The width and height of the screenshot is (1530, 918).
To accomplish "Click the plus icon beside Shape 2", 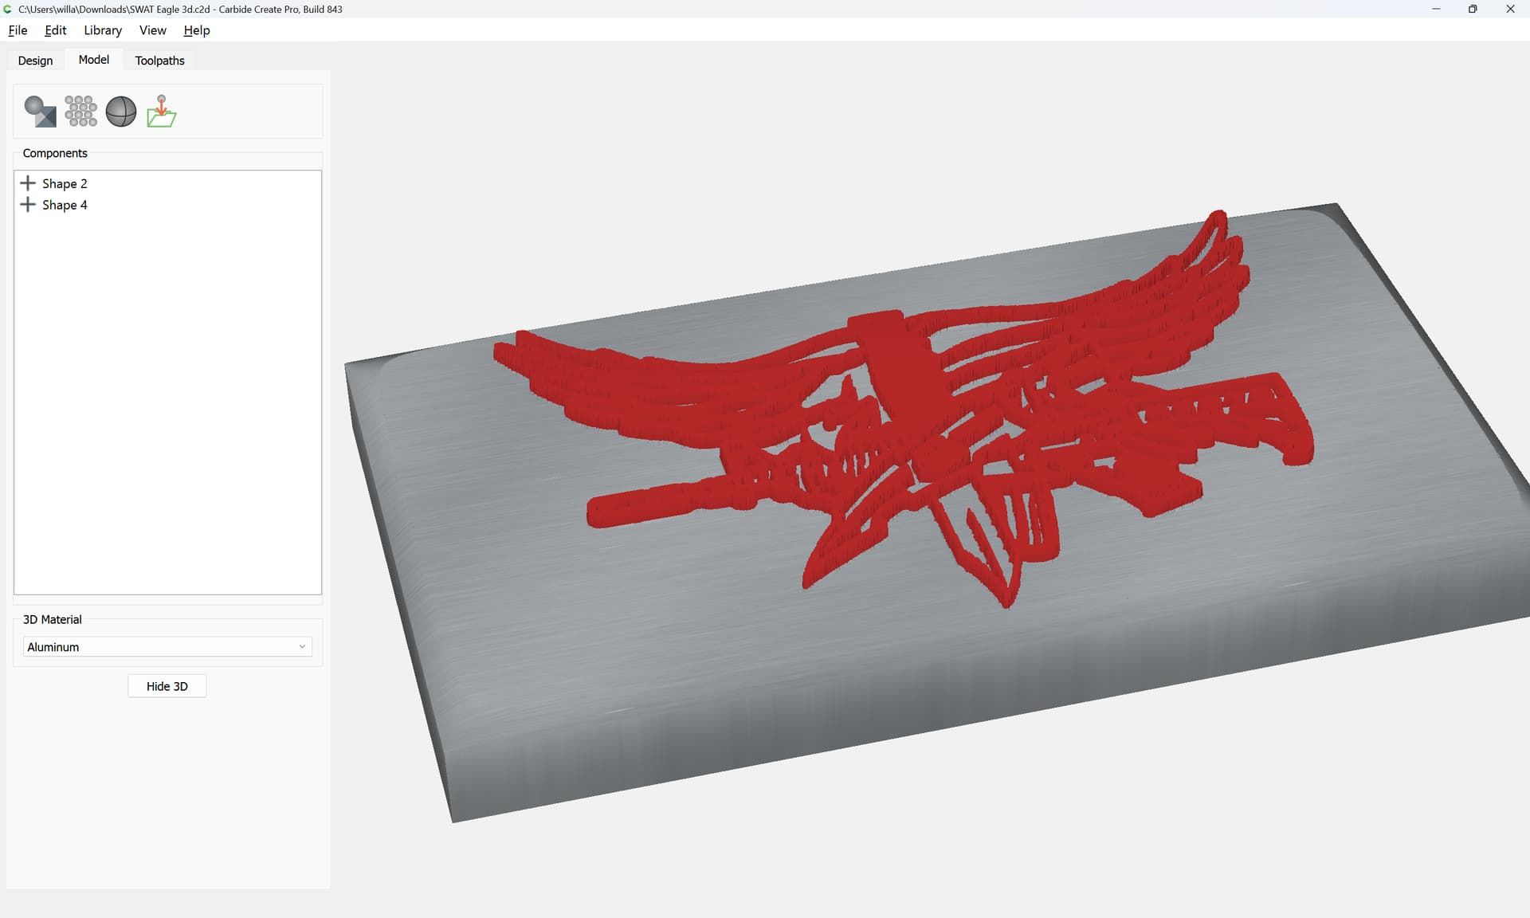I will coord(28,183).
